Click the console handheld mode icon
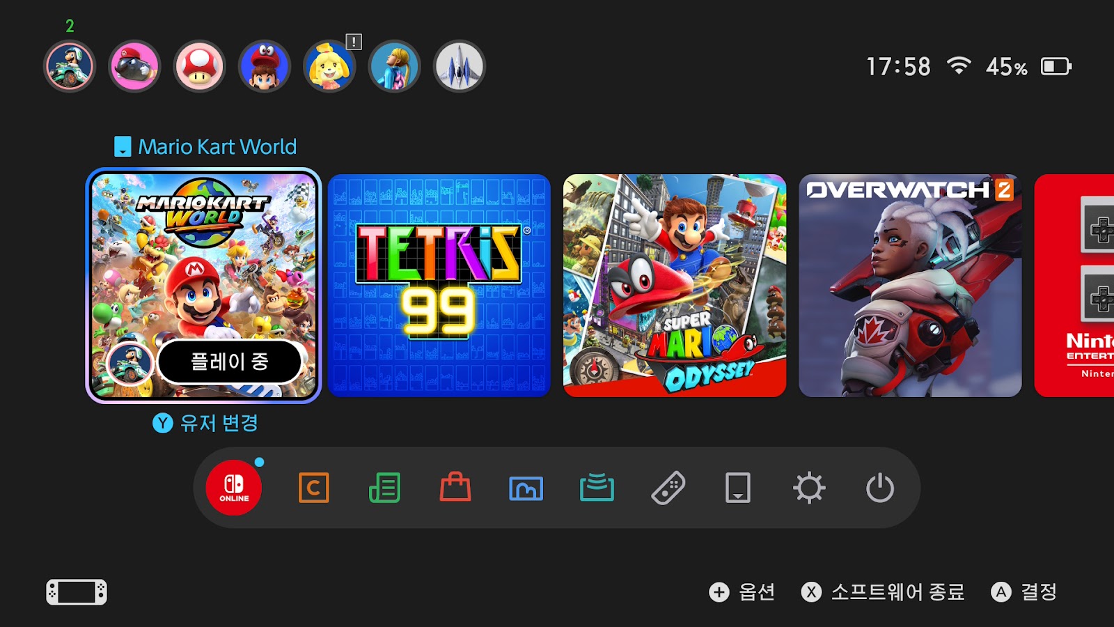 tap(77, 592)
